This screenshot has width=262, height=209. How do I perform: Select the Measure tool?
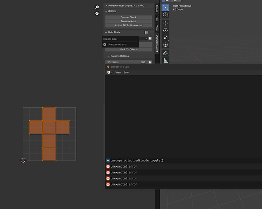165,60
